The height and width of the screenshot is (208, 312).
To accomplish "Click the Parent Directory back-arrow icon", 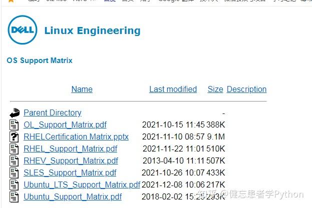I will 15,113.
